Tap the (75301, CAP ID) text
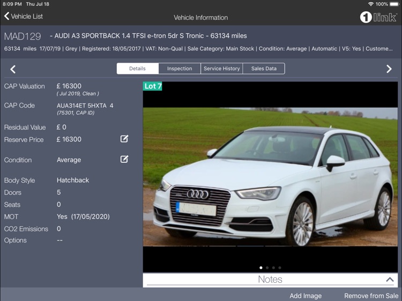 tap(76, 112)
